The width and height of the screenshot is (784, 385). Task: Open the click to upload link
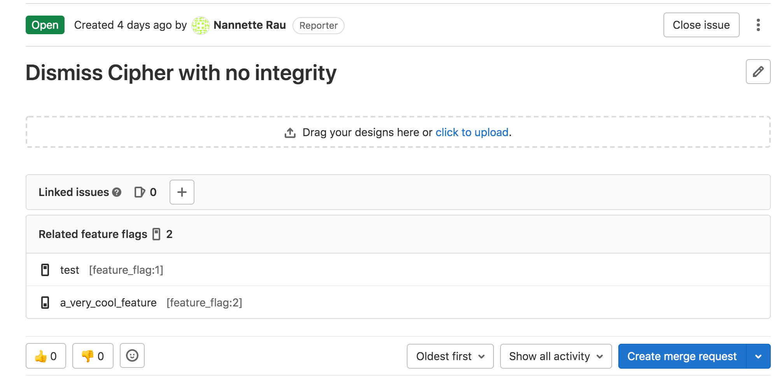tap(472, 132)
